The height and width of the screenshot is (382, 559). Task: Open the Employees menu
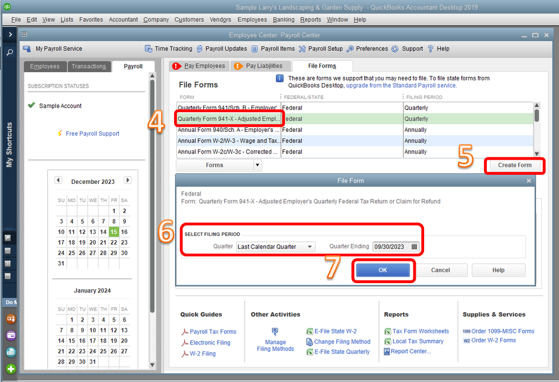[252, 20]
